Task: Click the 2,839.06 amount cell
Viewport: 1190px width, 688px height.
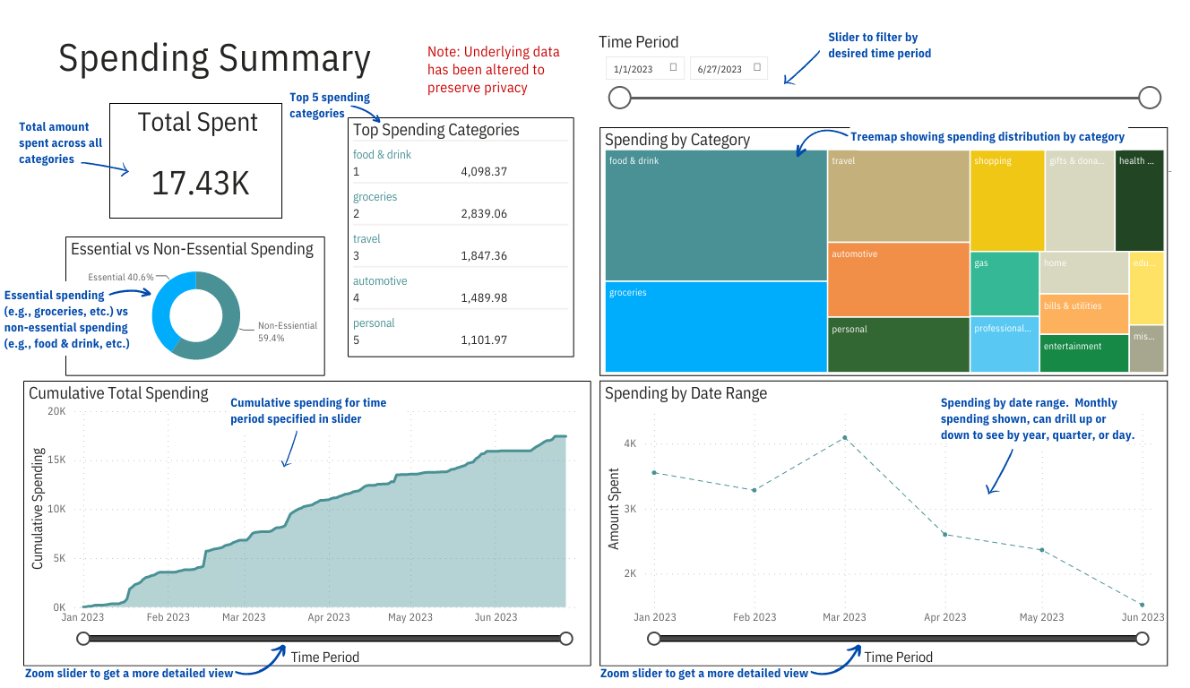Action: (x=484, y=213)
